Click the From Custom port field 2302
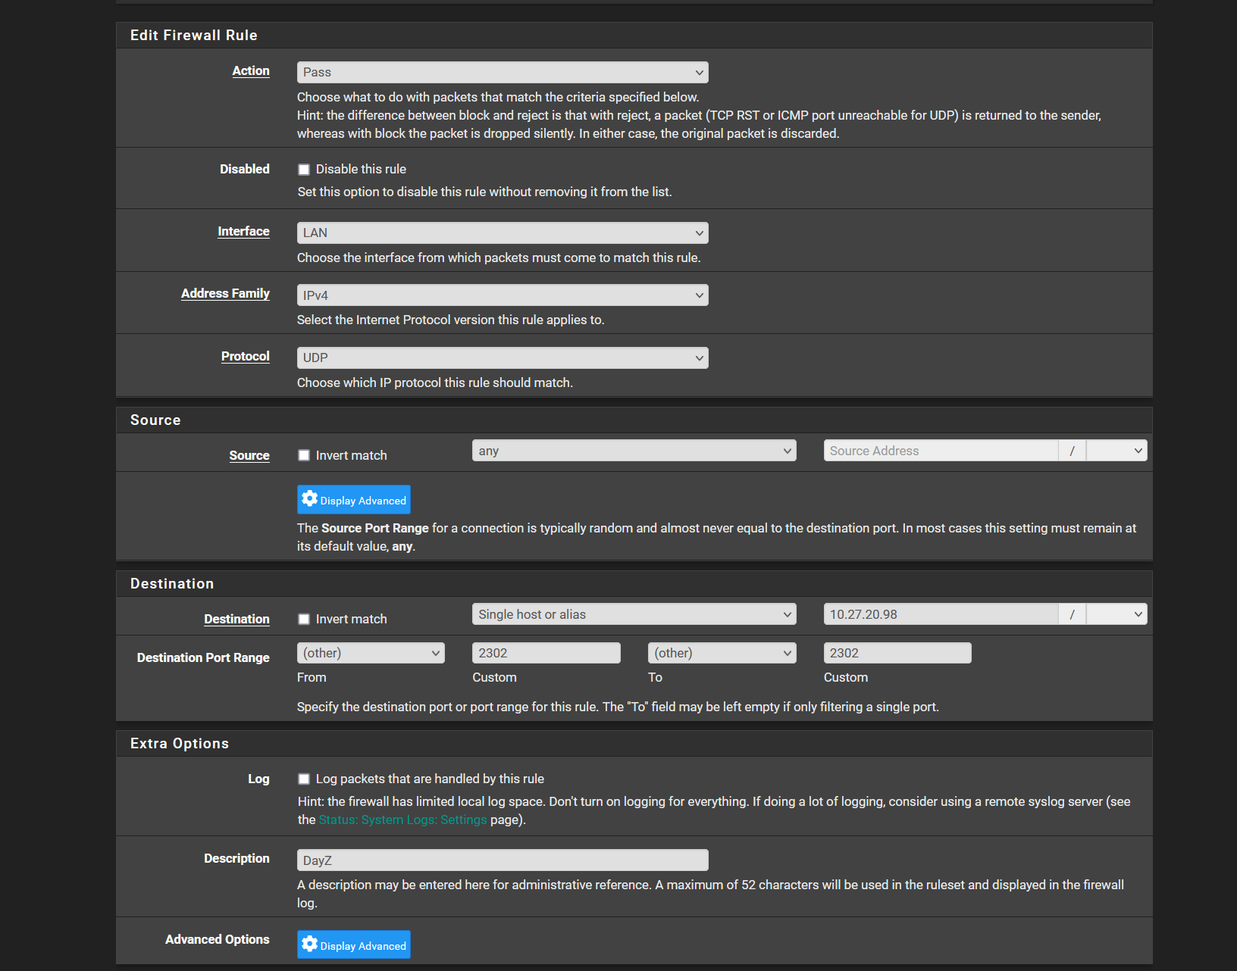This screenshot has height=971, width=1237. 546,653
